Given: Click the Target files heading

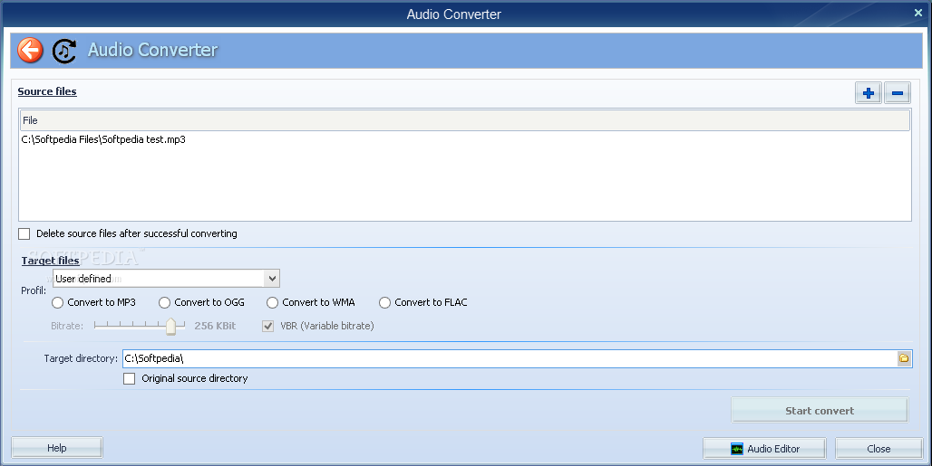Looking at the screenshot, I should click(x=51, y=261).
